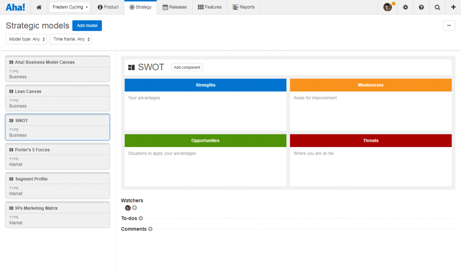Open the user avatar menu

click(387, 7)
